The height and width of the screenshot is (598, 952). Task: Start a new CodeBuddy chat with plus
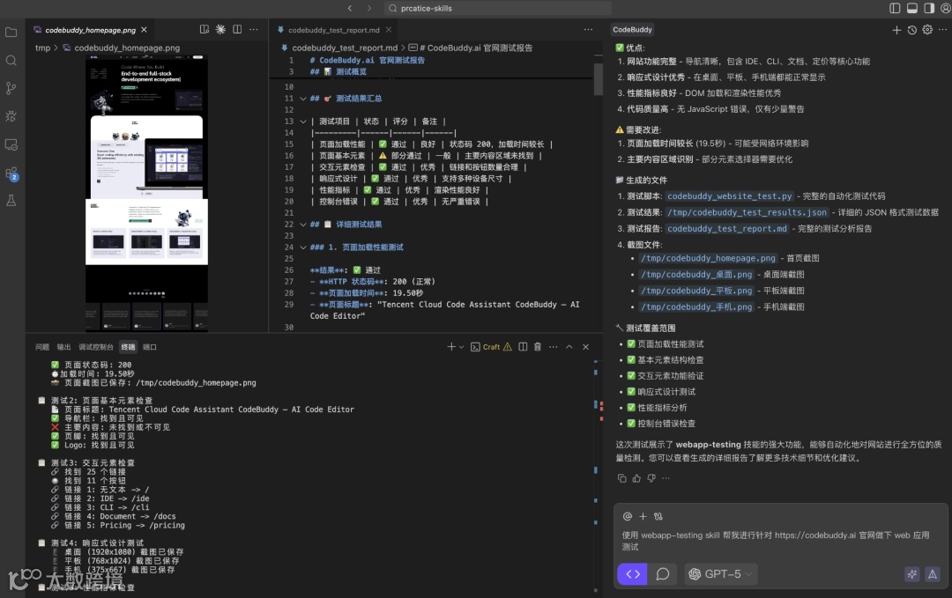click(896, 30)
